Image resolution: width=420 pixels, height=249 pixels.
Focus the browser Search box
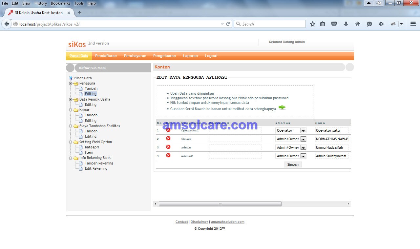(x=270, y=24)
